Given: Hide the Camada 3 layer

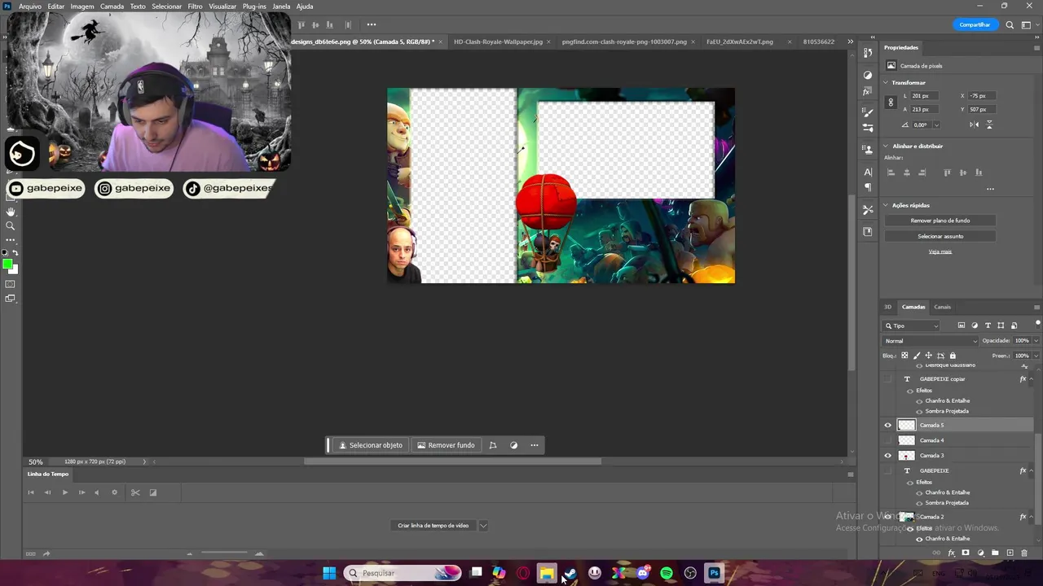Looking at the screenshot, I should 888,456.
